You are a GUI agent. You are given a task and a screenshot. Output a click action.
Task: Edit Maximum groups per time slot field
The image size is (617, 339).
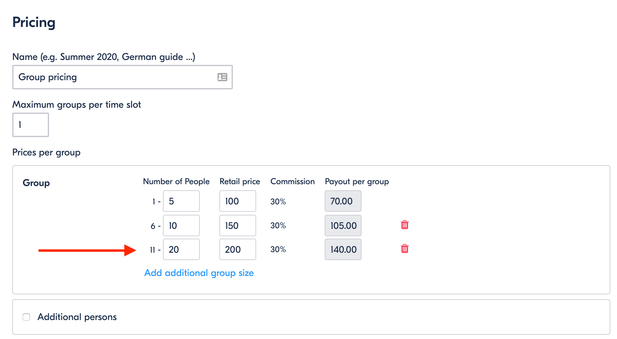[31, 125]
